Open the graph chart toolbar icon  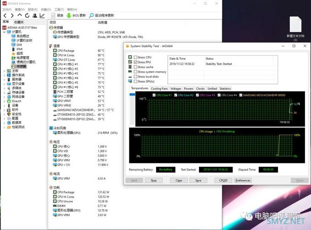pyautogui.click(x=42, y=16)
